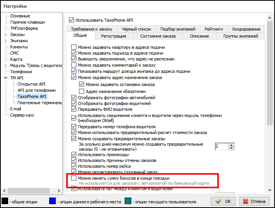Screen dimensions: 275x208
Task: Click the black общие опции color swatch
Action: click(x=5, y=201)
